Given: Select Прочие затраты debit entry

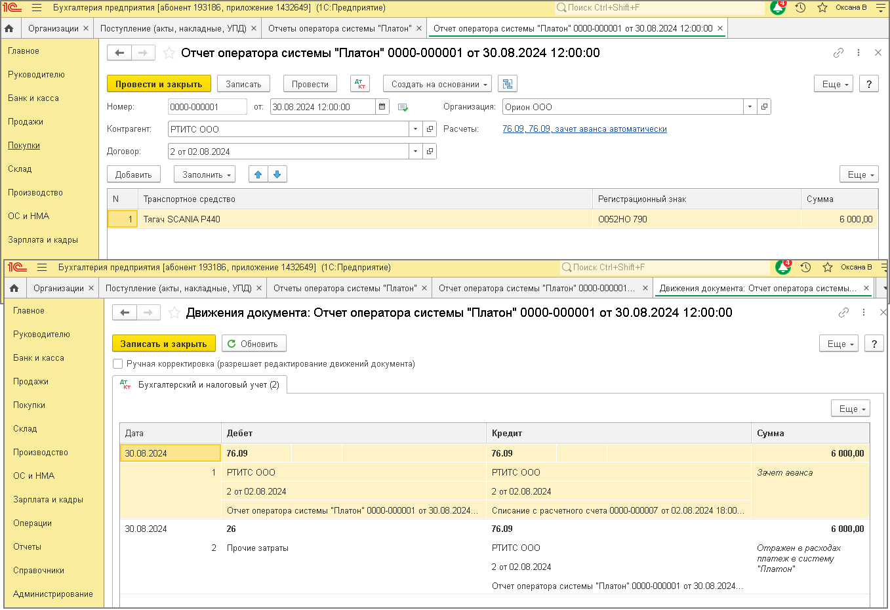Looking at the screenshot, I should click(258, 548).
